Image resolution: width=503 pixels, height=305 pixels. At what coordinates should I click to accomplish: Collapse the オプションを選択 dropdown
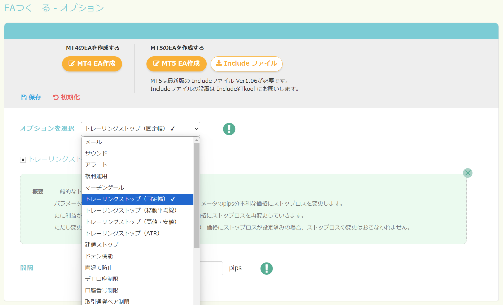tap(140, 129)
